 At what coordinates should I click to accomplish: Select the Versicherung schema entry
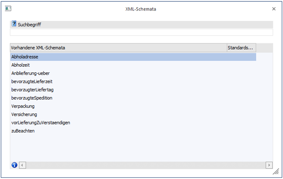24,115
